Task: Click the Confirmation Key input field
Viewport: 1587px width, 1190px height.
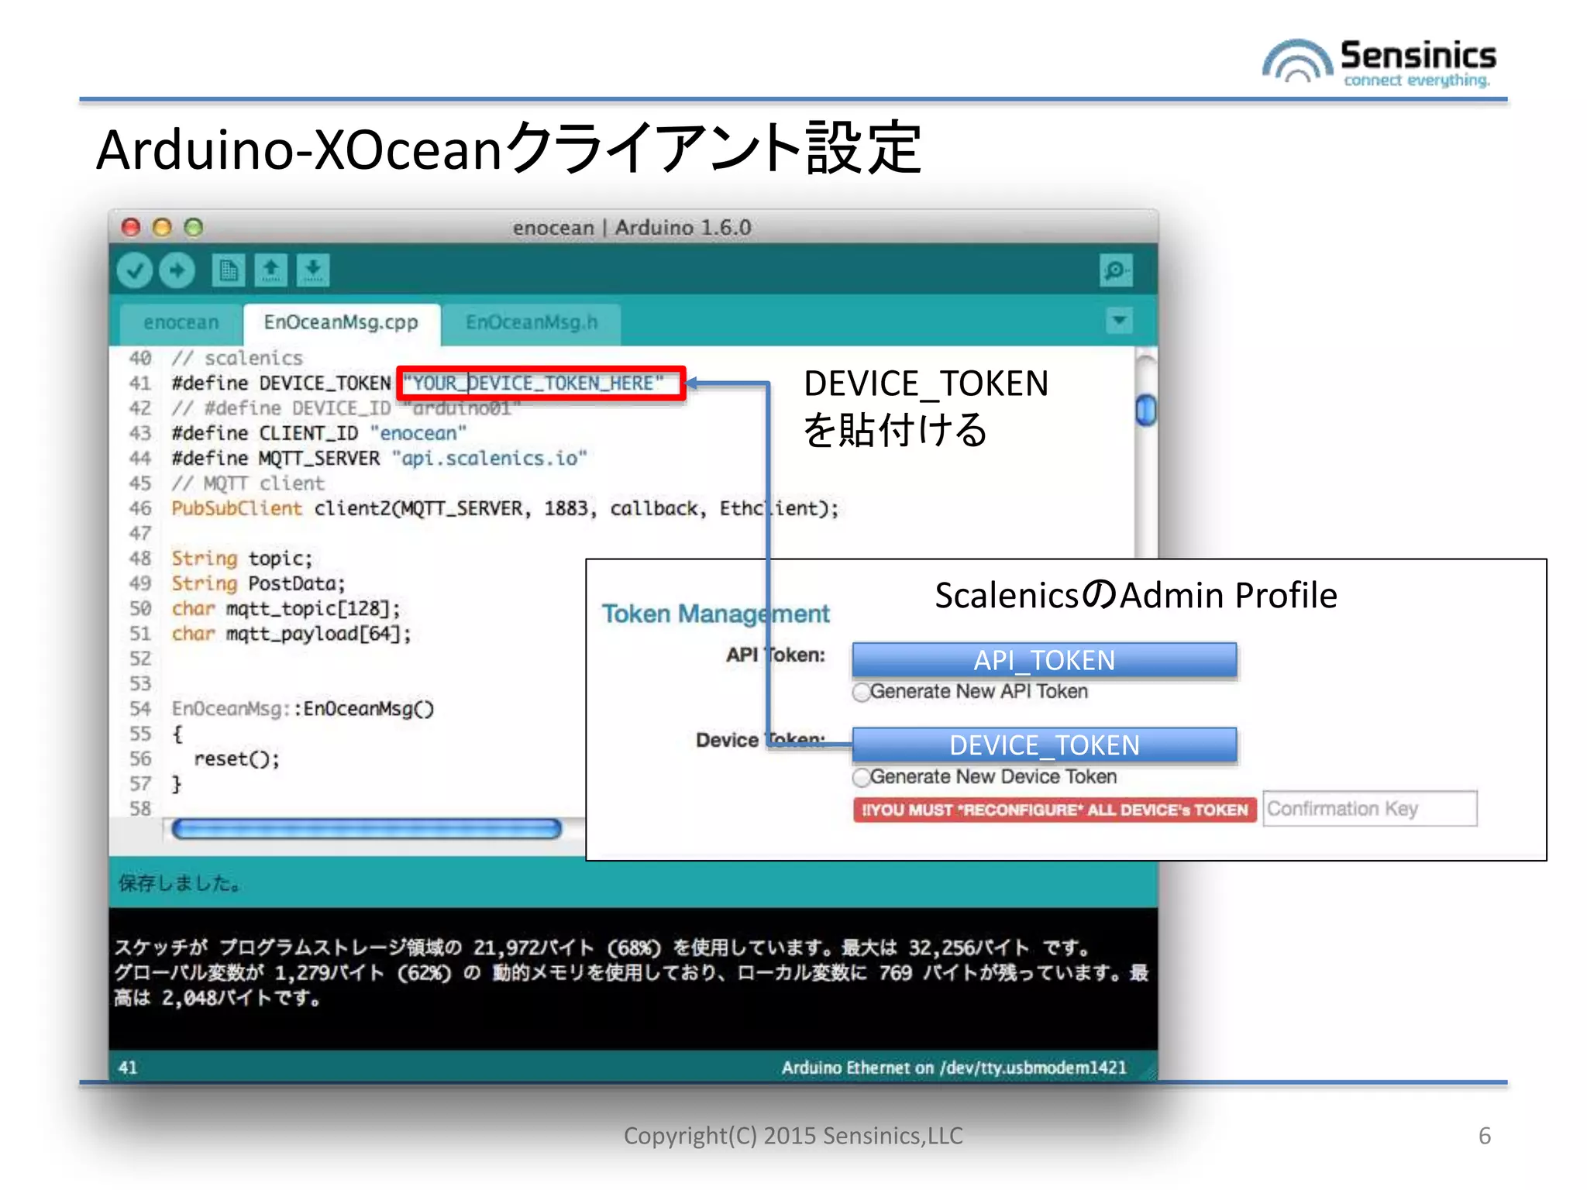Action: [x=1370, y=809]
